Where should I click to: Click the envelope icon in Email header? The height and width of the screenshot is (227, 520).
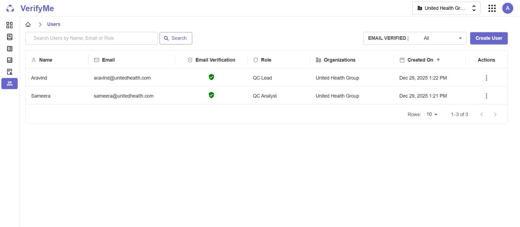97,60
